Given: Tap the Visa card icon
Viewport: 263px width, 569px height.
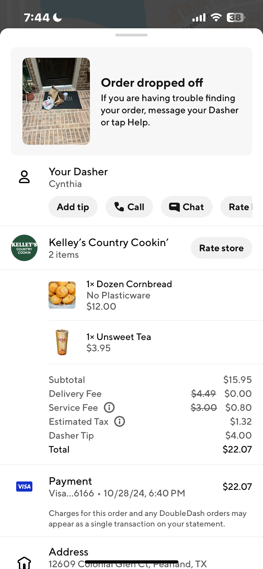Looking at the screenshot, I should coord(24,487).
